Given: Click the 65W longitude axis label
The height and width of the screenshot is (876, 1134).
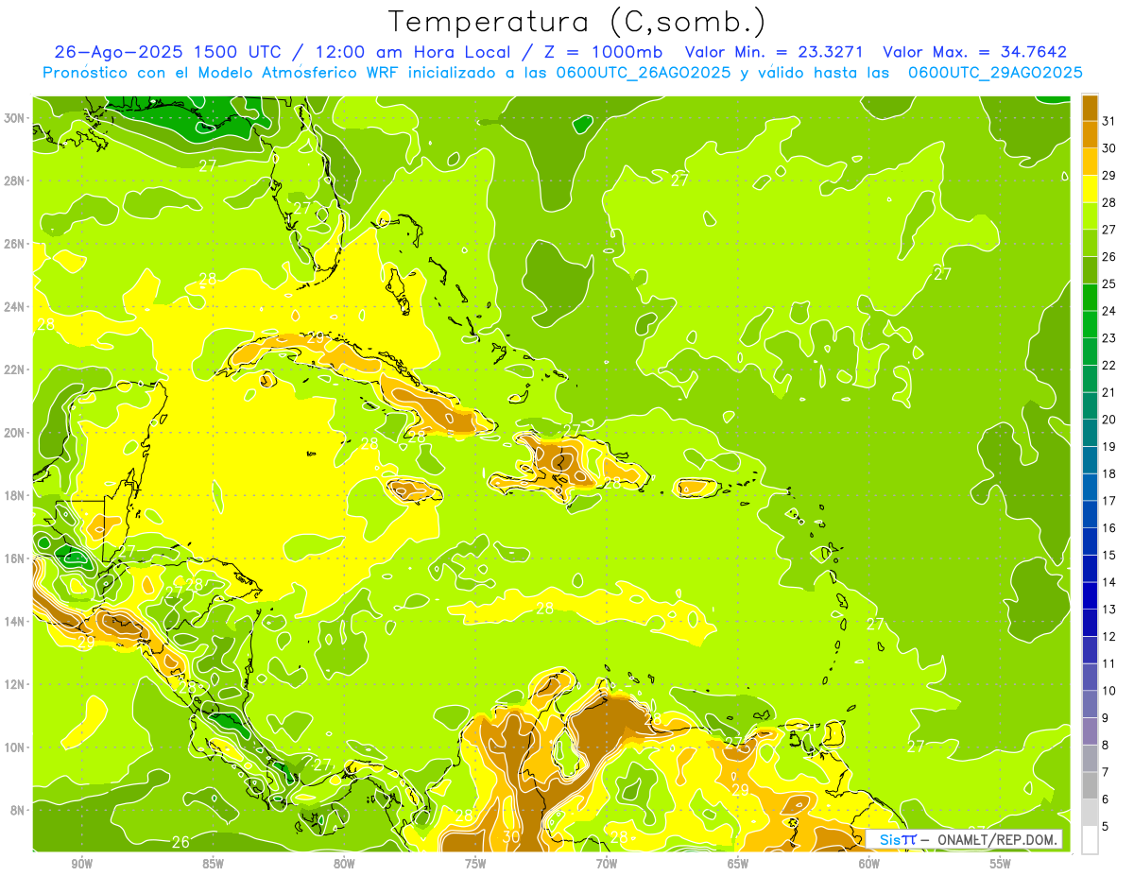Looking at the screenshot, I should 738,865.
